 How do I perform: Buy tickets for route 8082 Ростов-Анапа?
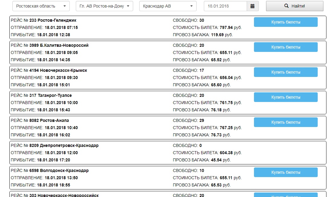tap(285, 122)
